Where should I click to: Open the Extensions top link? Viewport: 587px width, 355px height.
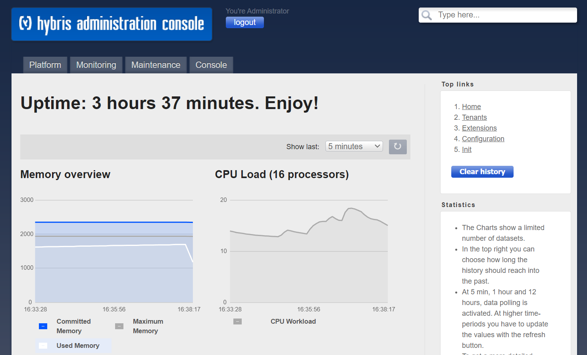pyautogui.click(x=479, y=128)
